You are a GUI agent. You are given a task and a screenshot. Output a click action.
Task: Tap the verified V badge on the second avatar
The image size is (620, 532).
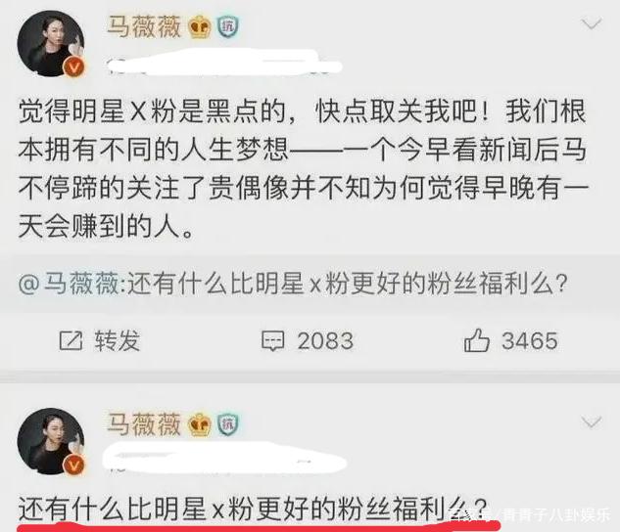(x=74, y=465)
